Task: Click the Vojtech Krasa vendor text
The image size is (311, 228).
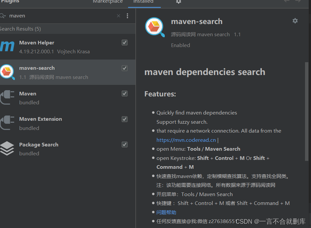Action: click(x=73, y=52)
